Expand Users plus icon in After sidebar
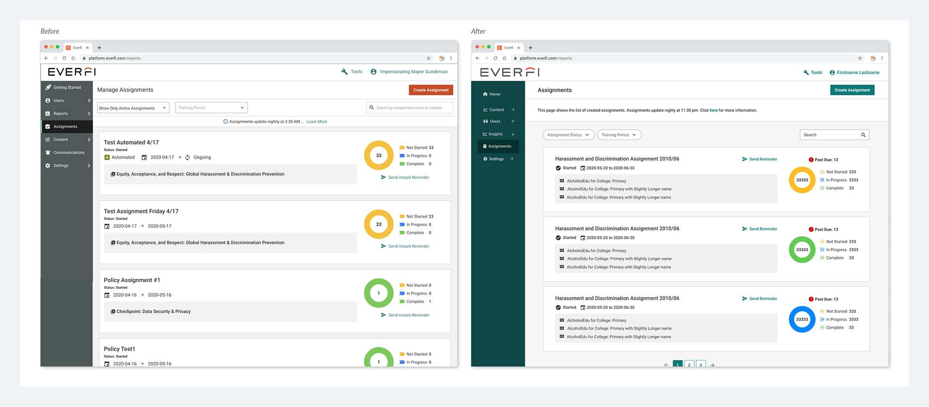The width and height of the screenshot is (929, 407). [513, 121]
